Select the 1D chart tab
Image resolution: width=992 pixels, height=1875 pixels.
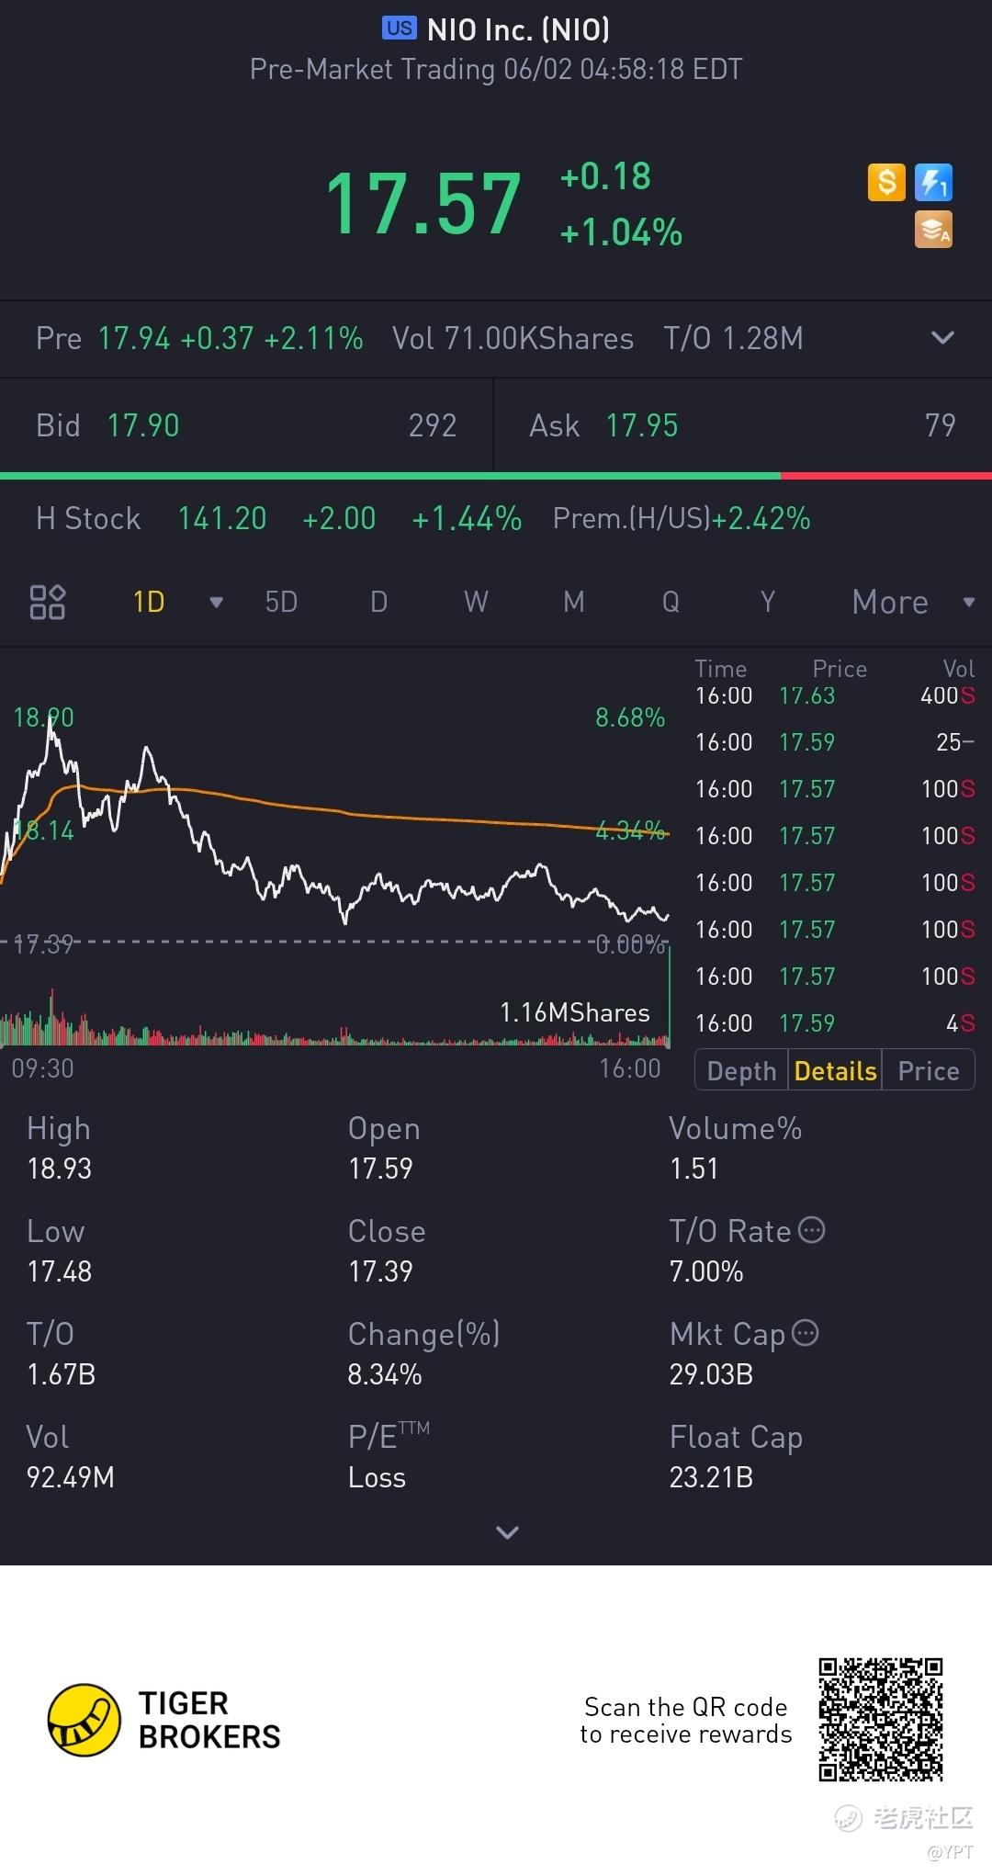(x=149, y=602)
